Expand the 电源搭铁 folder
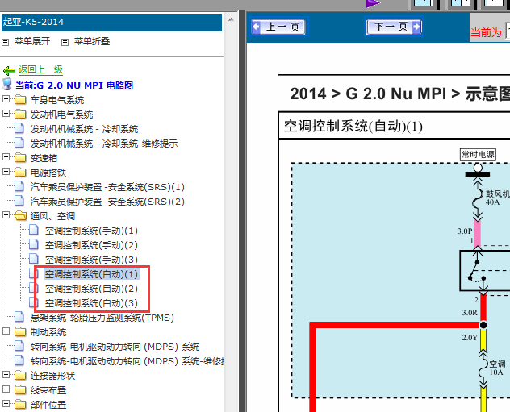 pos(6,171)
